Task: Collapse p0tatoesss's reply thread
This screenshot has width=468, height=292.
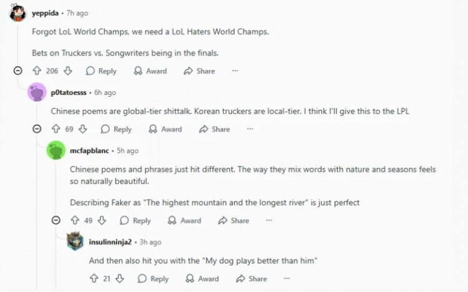Action: 37,129
